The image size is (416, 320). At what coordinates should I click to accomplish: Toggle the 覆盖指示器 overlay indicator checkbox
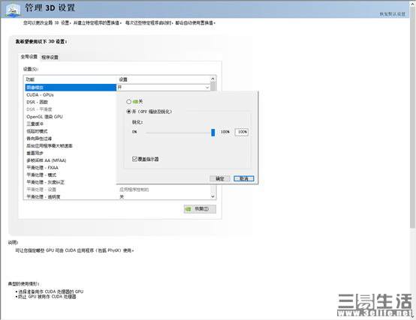pyautogui.click(x=134, y=159)
